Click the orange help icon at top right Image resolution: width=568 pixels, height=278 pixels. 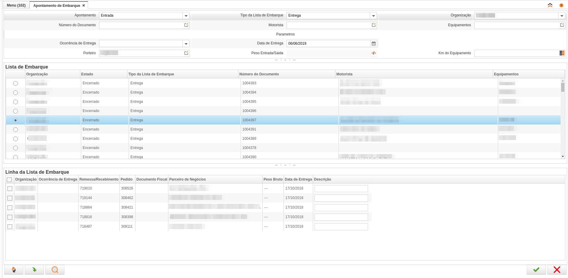(x=561, y=5)
